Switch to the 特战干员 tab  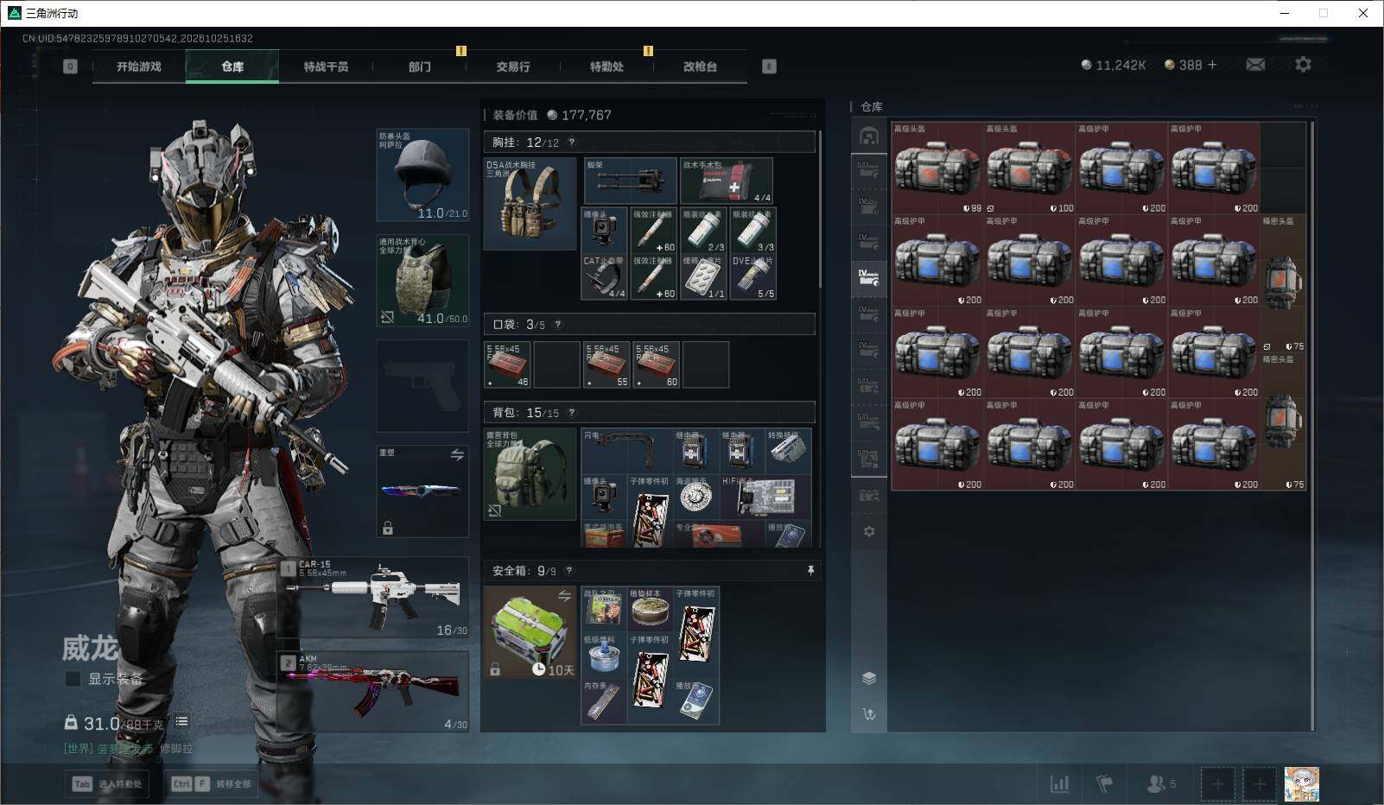click(x=326, y=67)
